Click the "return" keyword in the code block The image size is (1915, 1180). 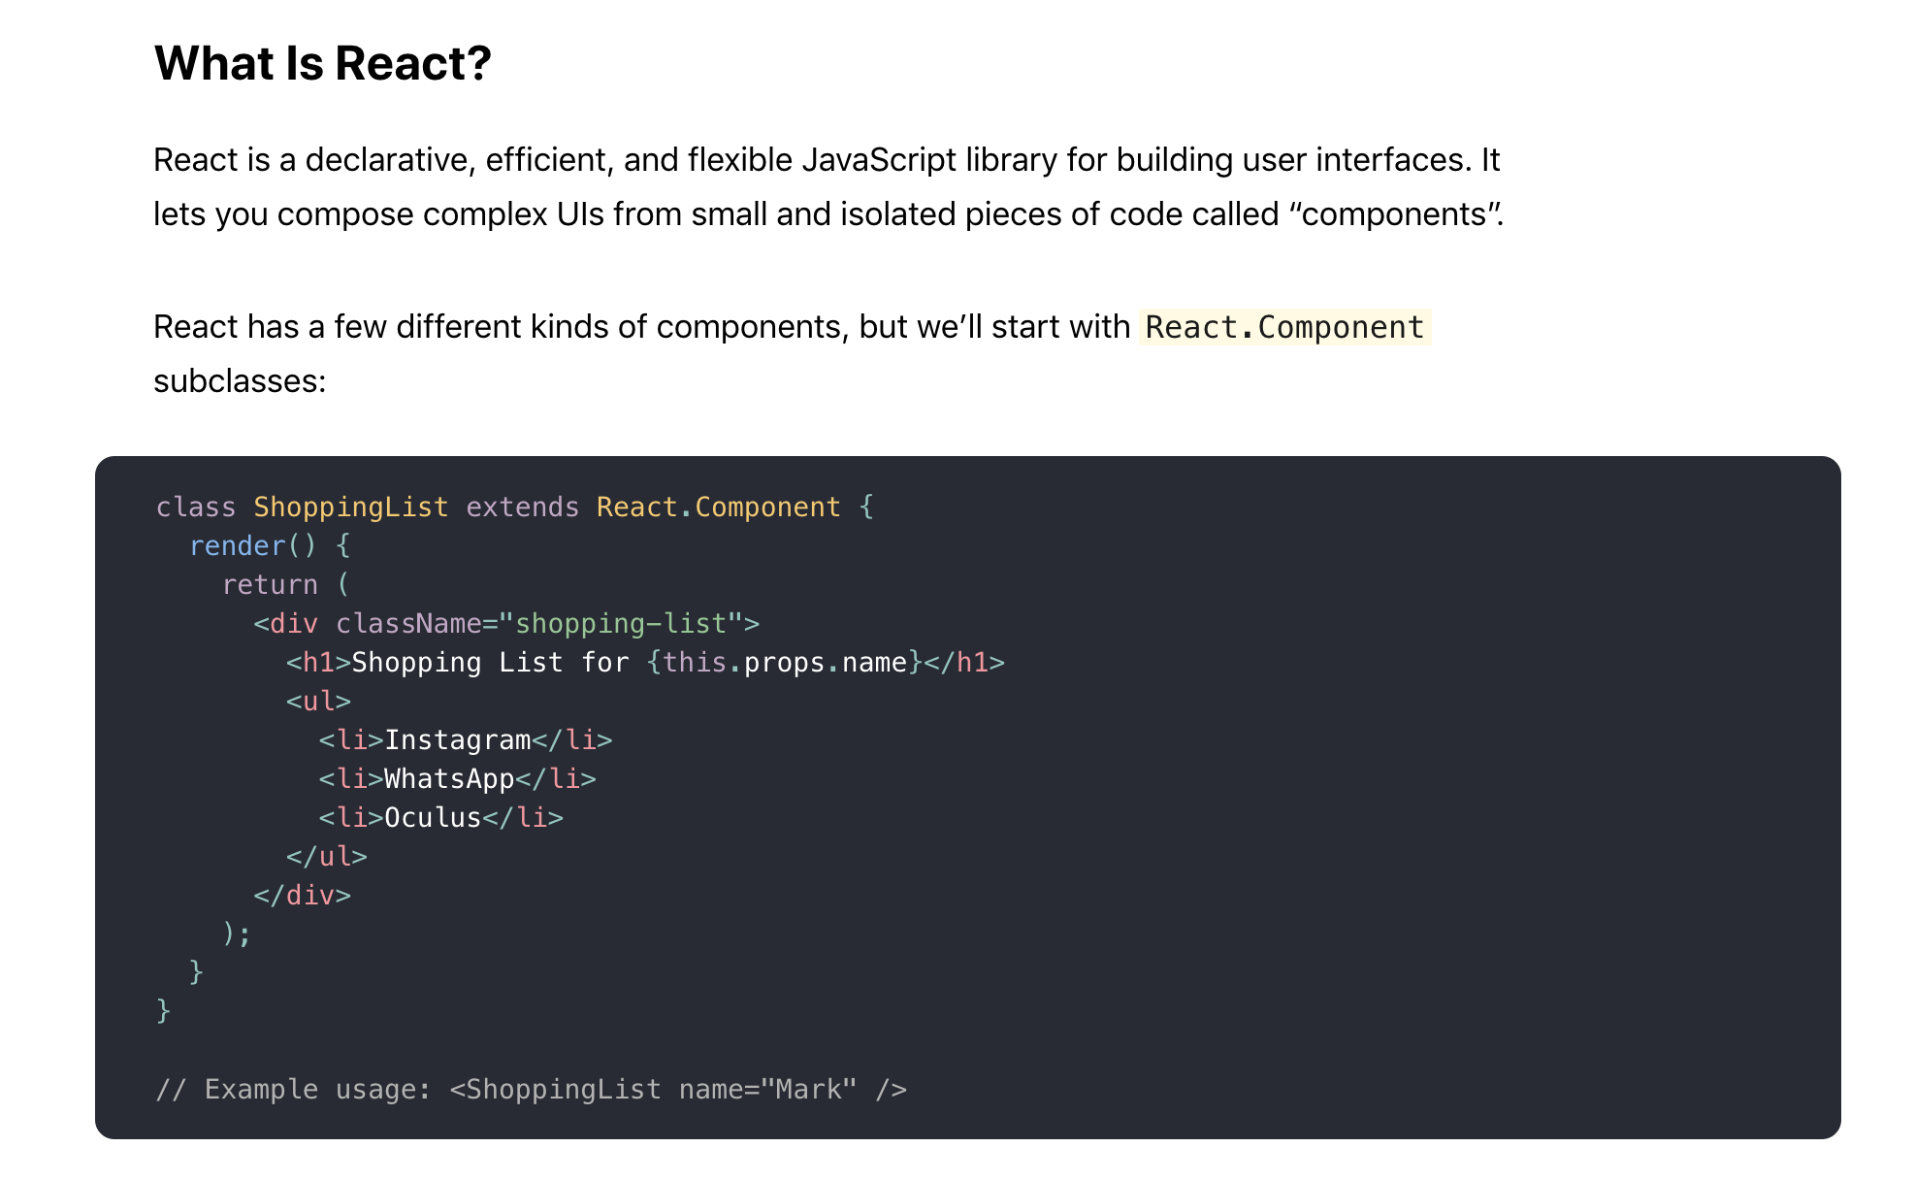270,585
